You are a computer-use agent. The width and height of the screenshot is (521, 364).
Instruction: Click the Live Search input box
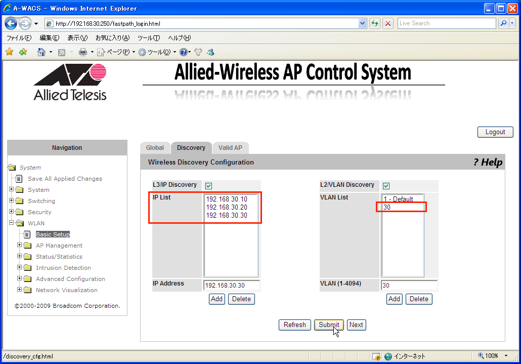pyautogui.click(x=446, y=23)
